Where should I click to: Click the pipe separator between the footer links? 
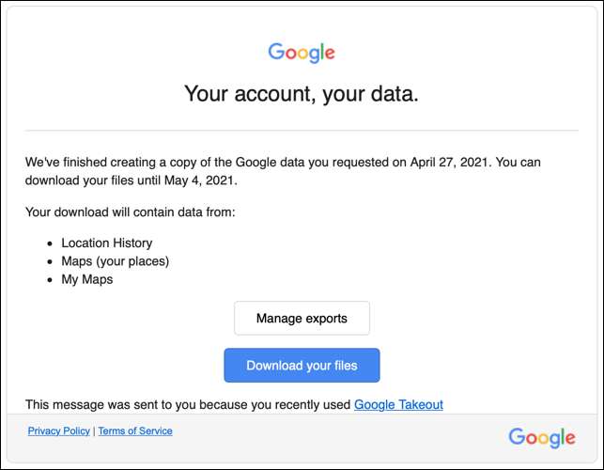click(94, 431)
